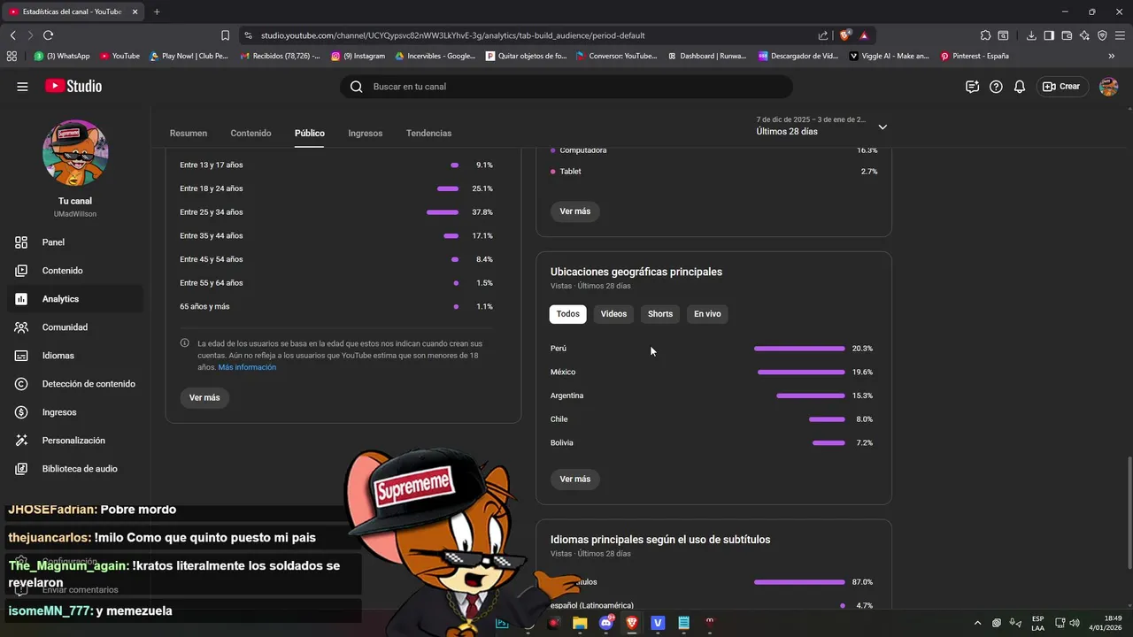Open the WhatsApp bookmark
The height and width of the screenshot is (637, 1133).
[x=62, y=56]
